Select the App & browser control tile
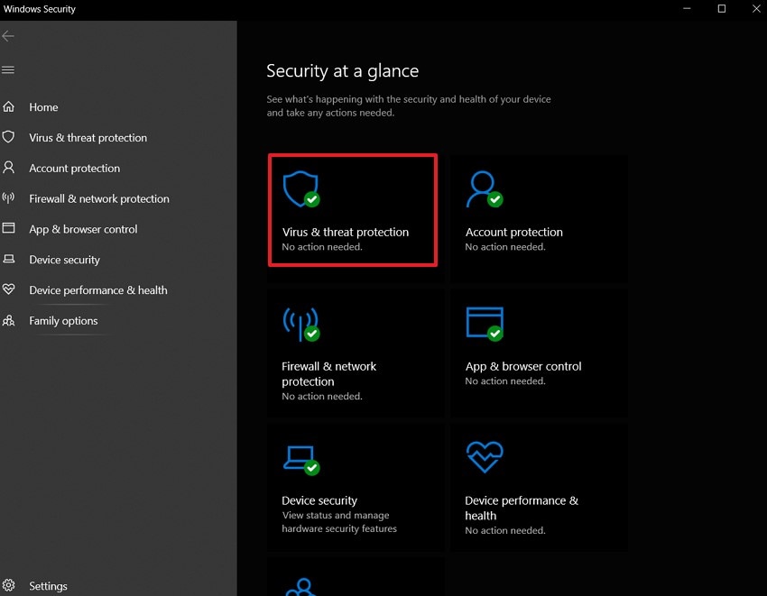This screenshot has width=767, height=596. pyautogui.click(x=538, y=352)
